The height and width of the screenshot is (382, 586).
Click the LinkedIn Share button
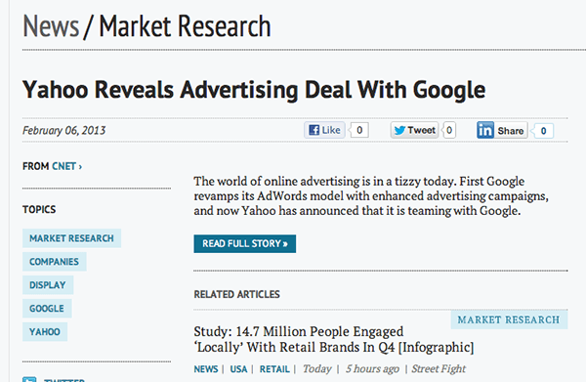(x=502, y=131)
